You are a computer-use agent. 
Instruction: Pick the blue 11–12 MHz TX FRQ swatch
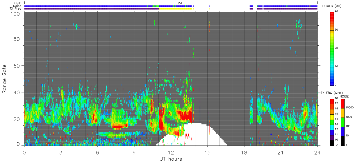332,132
